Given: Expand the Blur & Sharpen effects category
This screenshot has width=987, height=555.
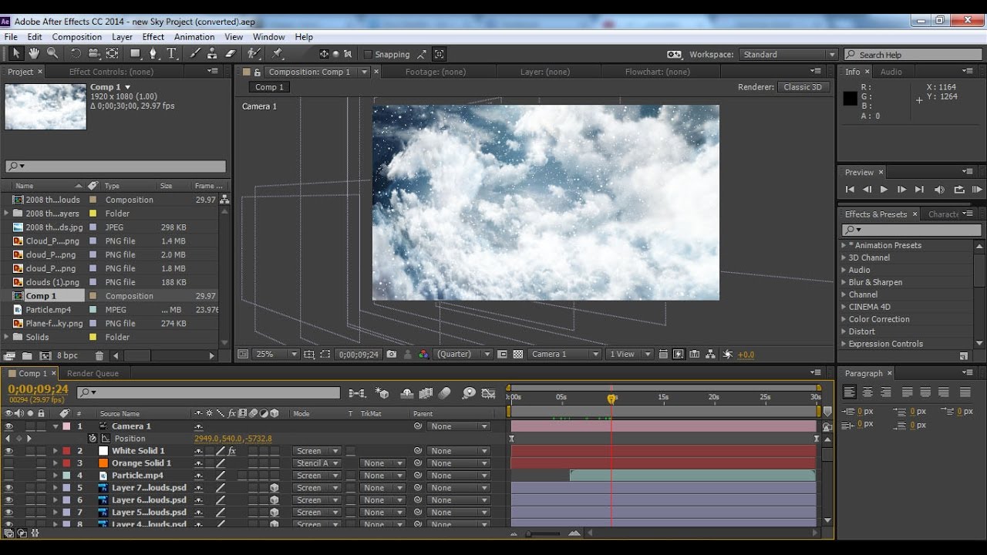Looking at the screenshot, I should point(844,282).
